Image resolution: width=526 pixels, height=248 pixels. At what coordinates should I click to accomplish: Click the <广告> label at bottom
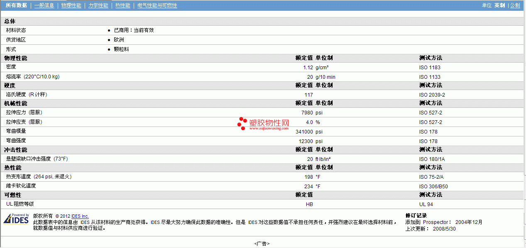262,243
